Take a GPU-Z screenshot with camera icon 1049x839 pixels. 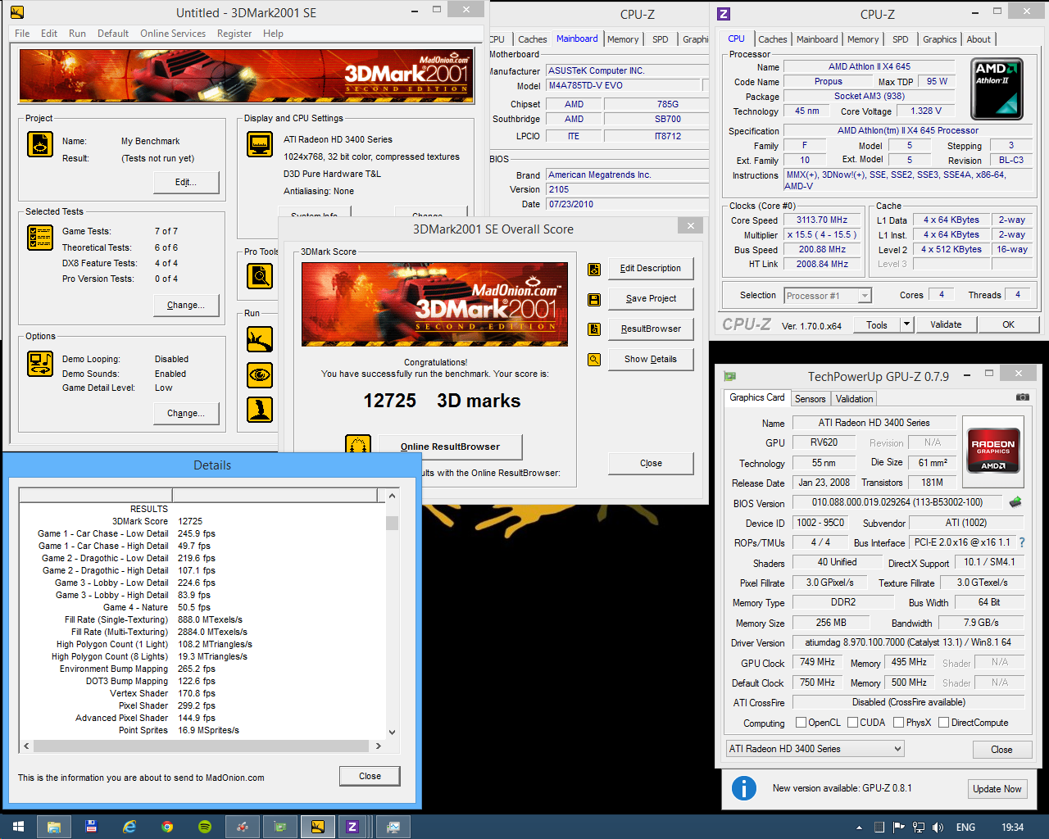pyautogui.click(x=1022, y=397)
